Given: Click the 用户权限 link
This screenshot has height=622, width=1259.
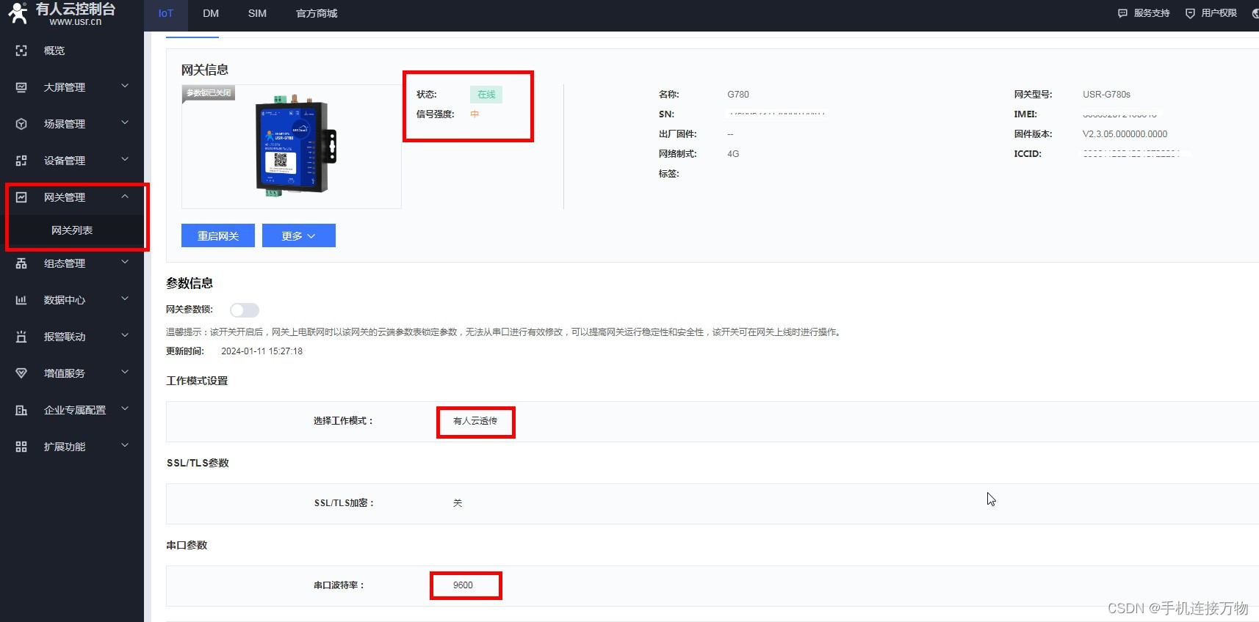Looking at the screenshot, I should (1219, 13).
